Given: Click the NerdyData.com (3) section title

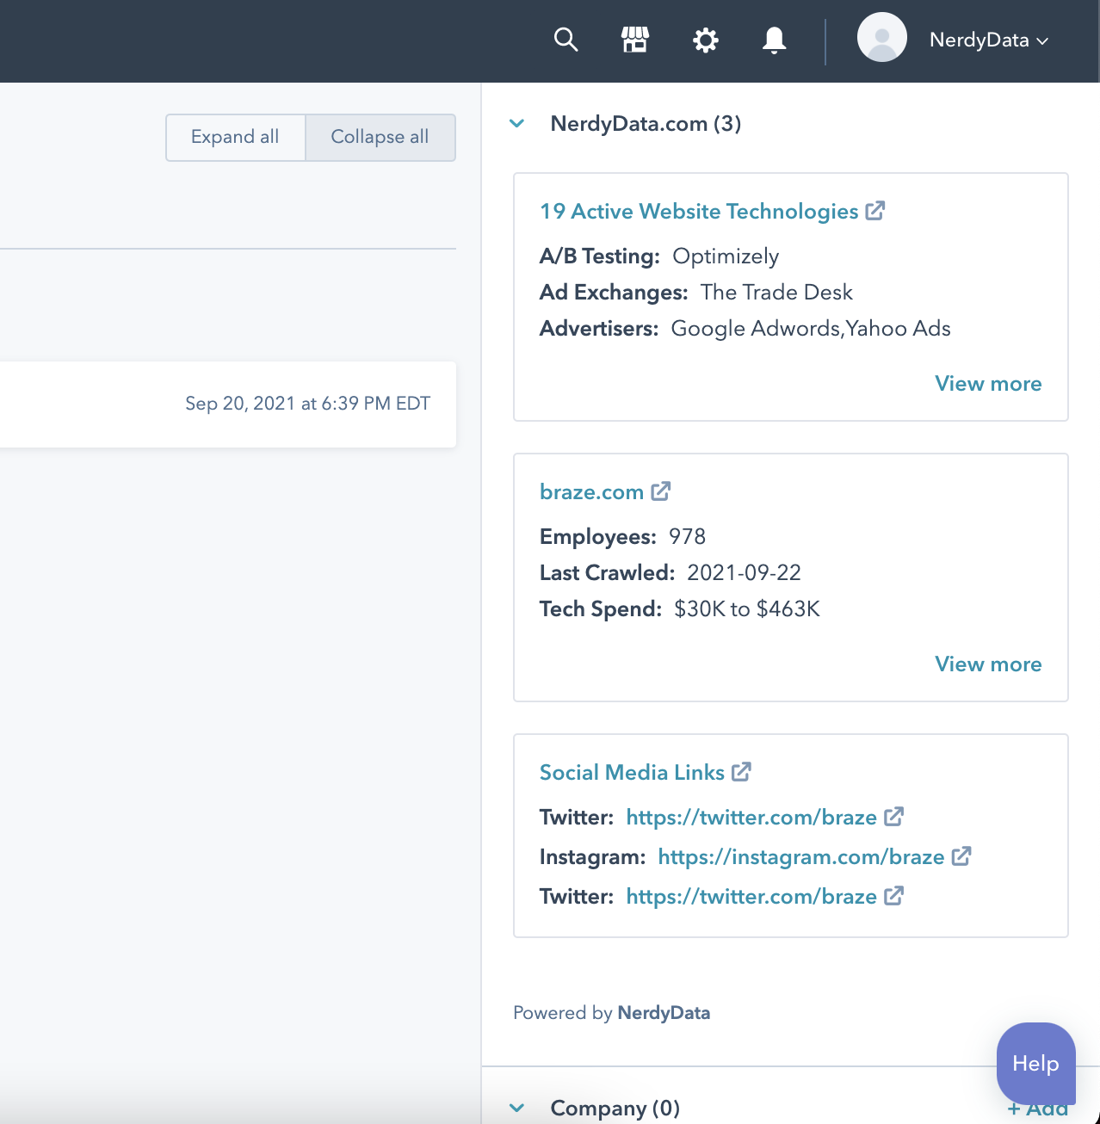Looking at the screenshot, I should (646, 124).
